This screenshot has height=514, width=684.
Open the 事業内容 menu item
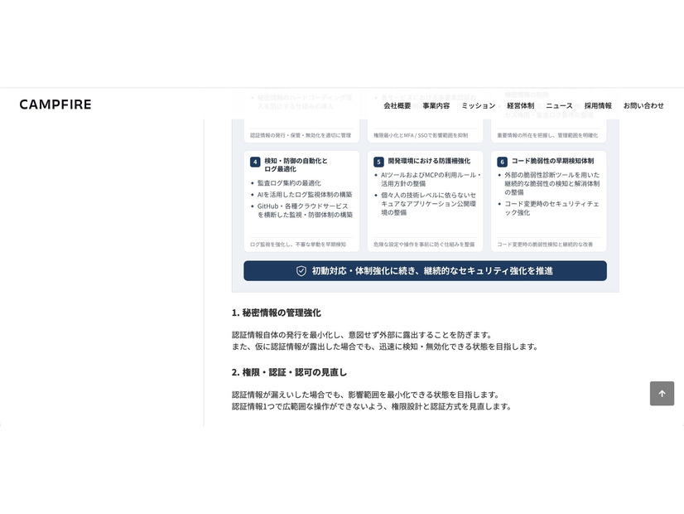(436, 105)
